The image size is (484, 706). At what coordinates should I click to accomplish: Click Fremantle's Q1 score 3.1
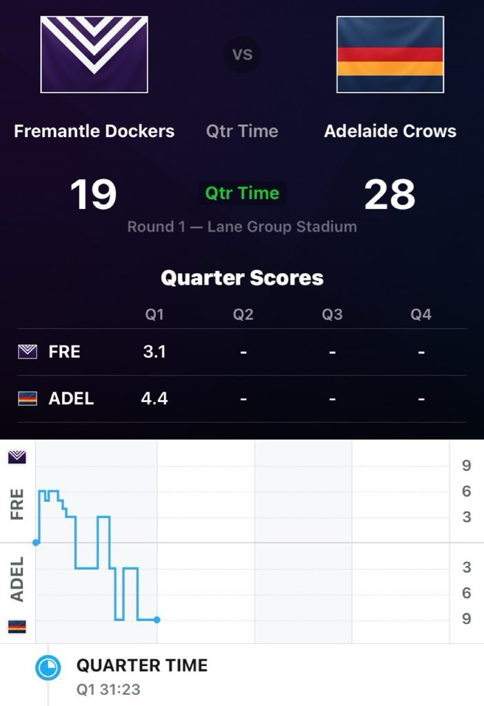(154, 352)
